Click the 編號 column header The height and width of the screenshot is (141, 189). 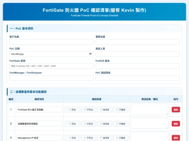[x=11, y=99]
